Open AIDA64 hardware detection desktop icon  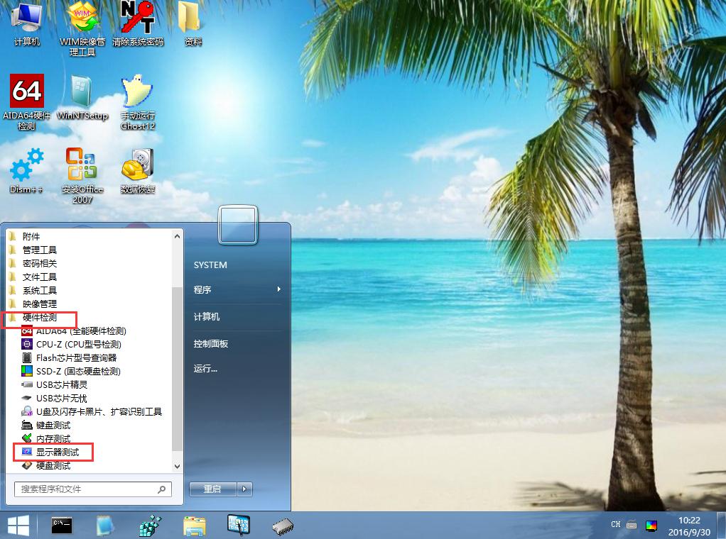coord(26,92)
